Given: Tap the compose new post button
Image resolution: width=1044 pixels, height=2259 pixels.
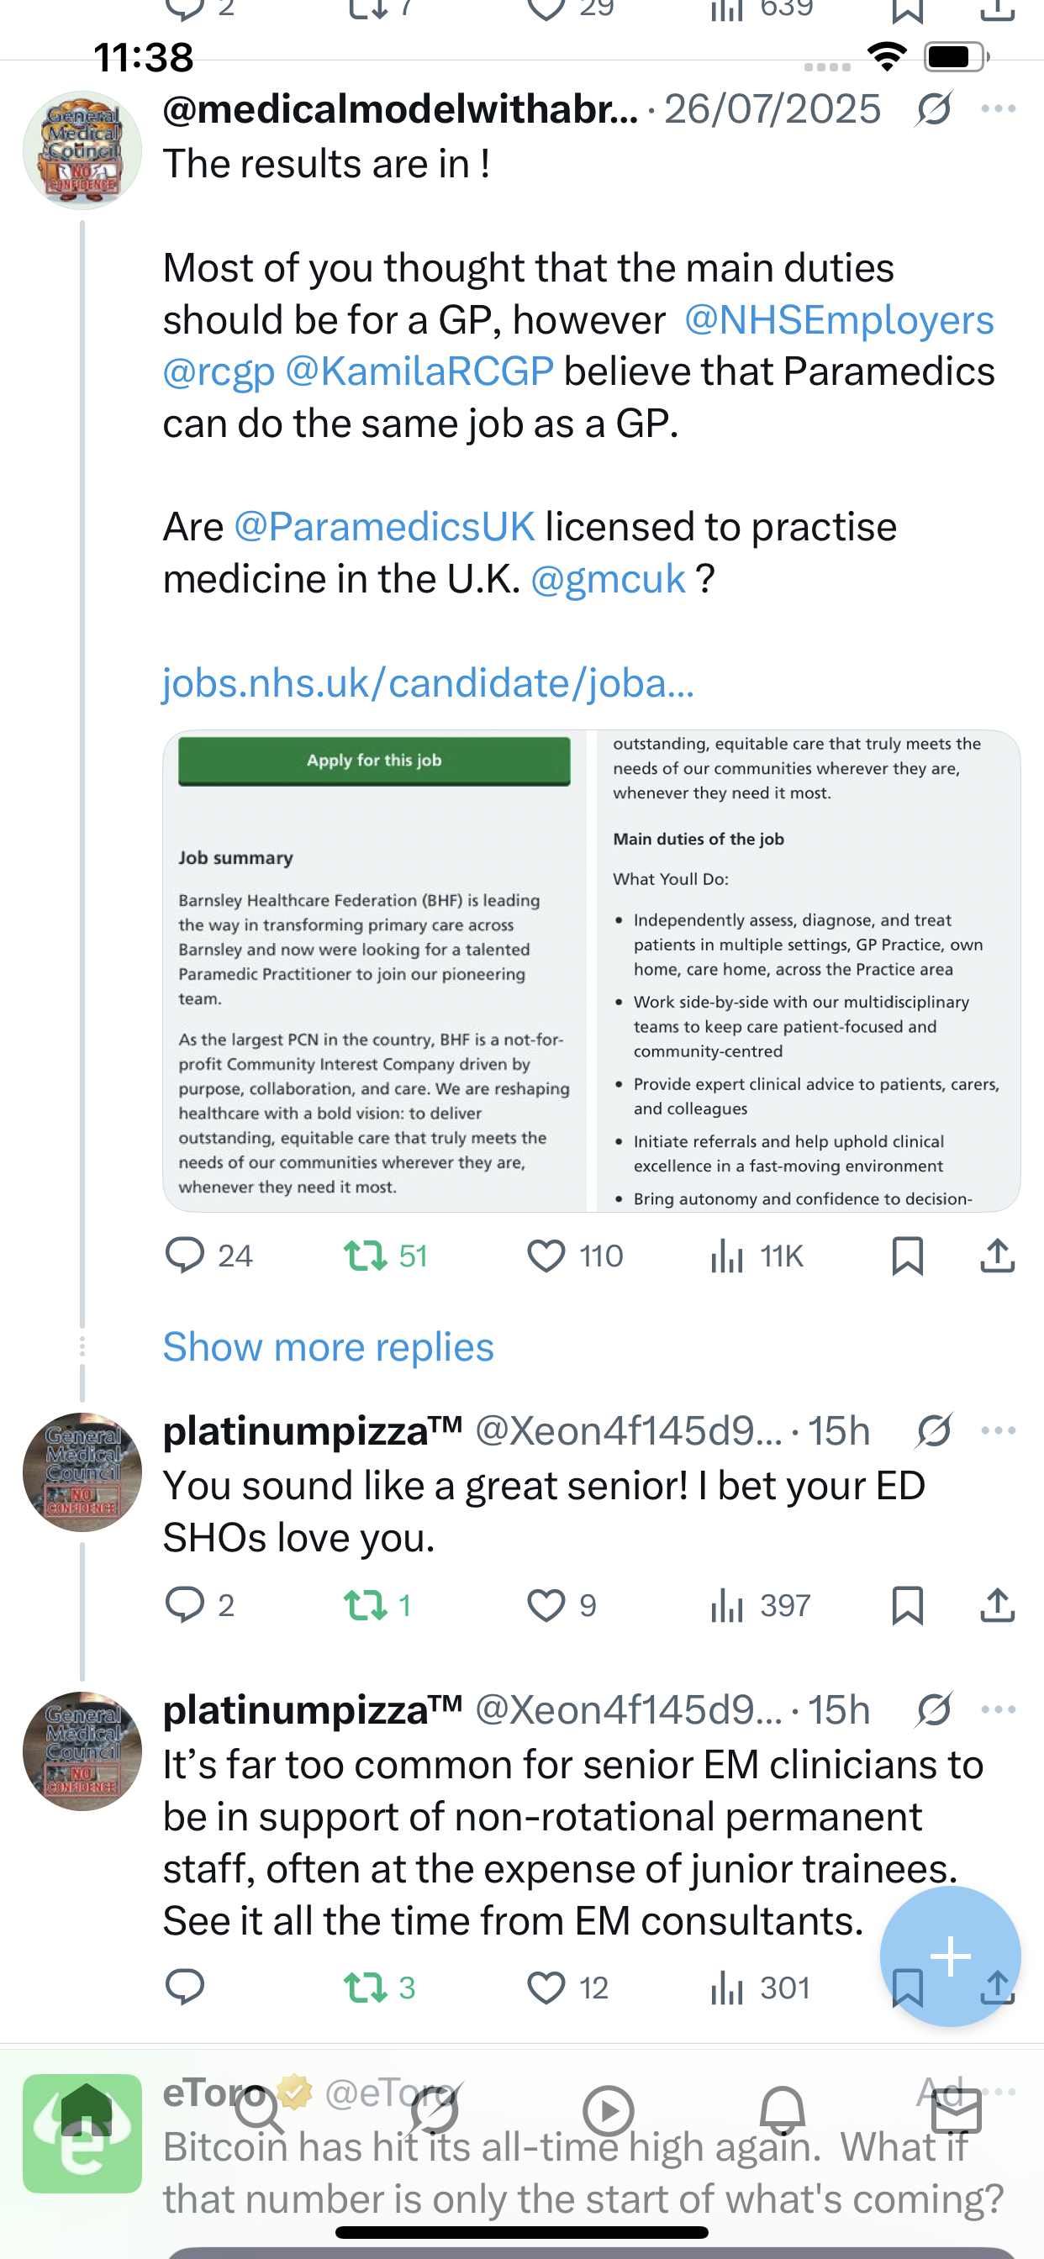Looking at the screenshot, I should [x=950, y=1956].
